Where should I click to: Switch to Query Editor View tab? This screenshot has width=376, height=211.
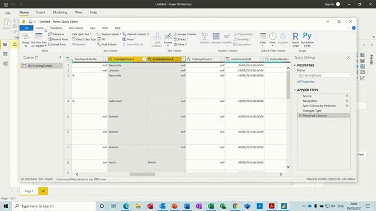click(92, 28)
